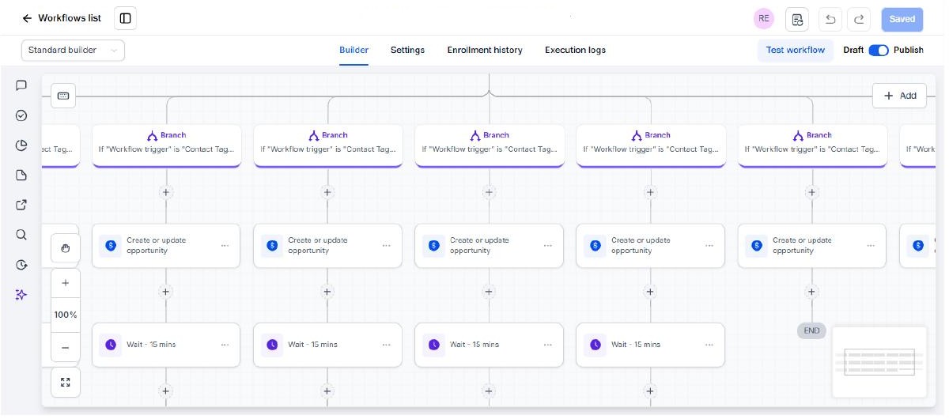The height and width of the screenshot is (419, 949).
Task: Click the 100% zoom level
Action: (65, 315)
